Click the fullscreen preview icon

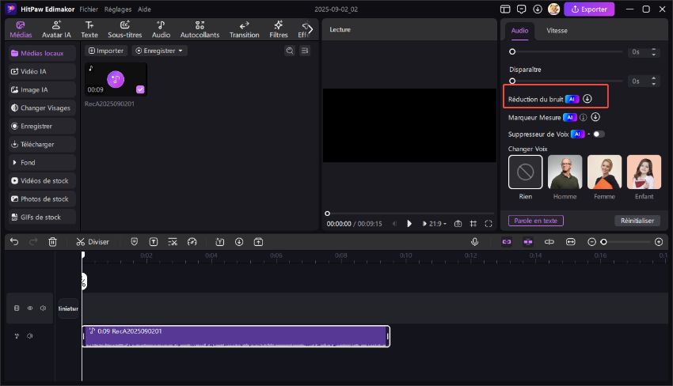489,223
